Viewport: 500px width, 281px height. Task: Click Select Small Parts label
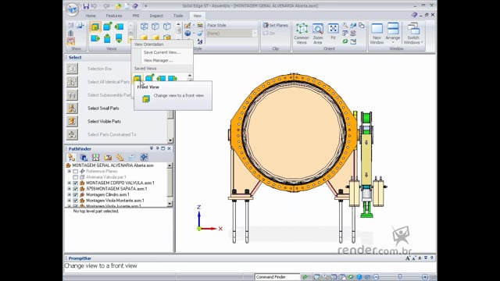pos(103,108)
